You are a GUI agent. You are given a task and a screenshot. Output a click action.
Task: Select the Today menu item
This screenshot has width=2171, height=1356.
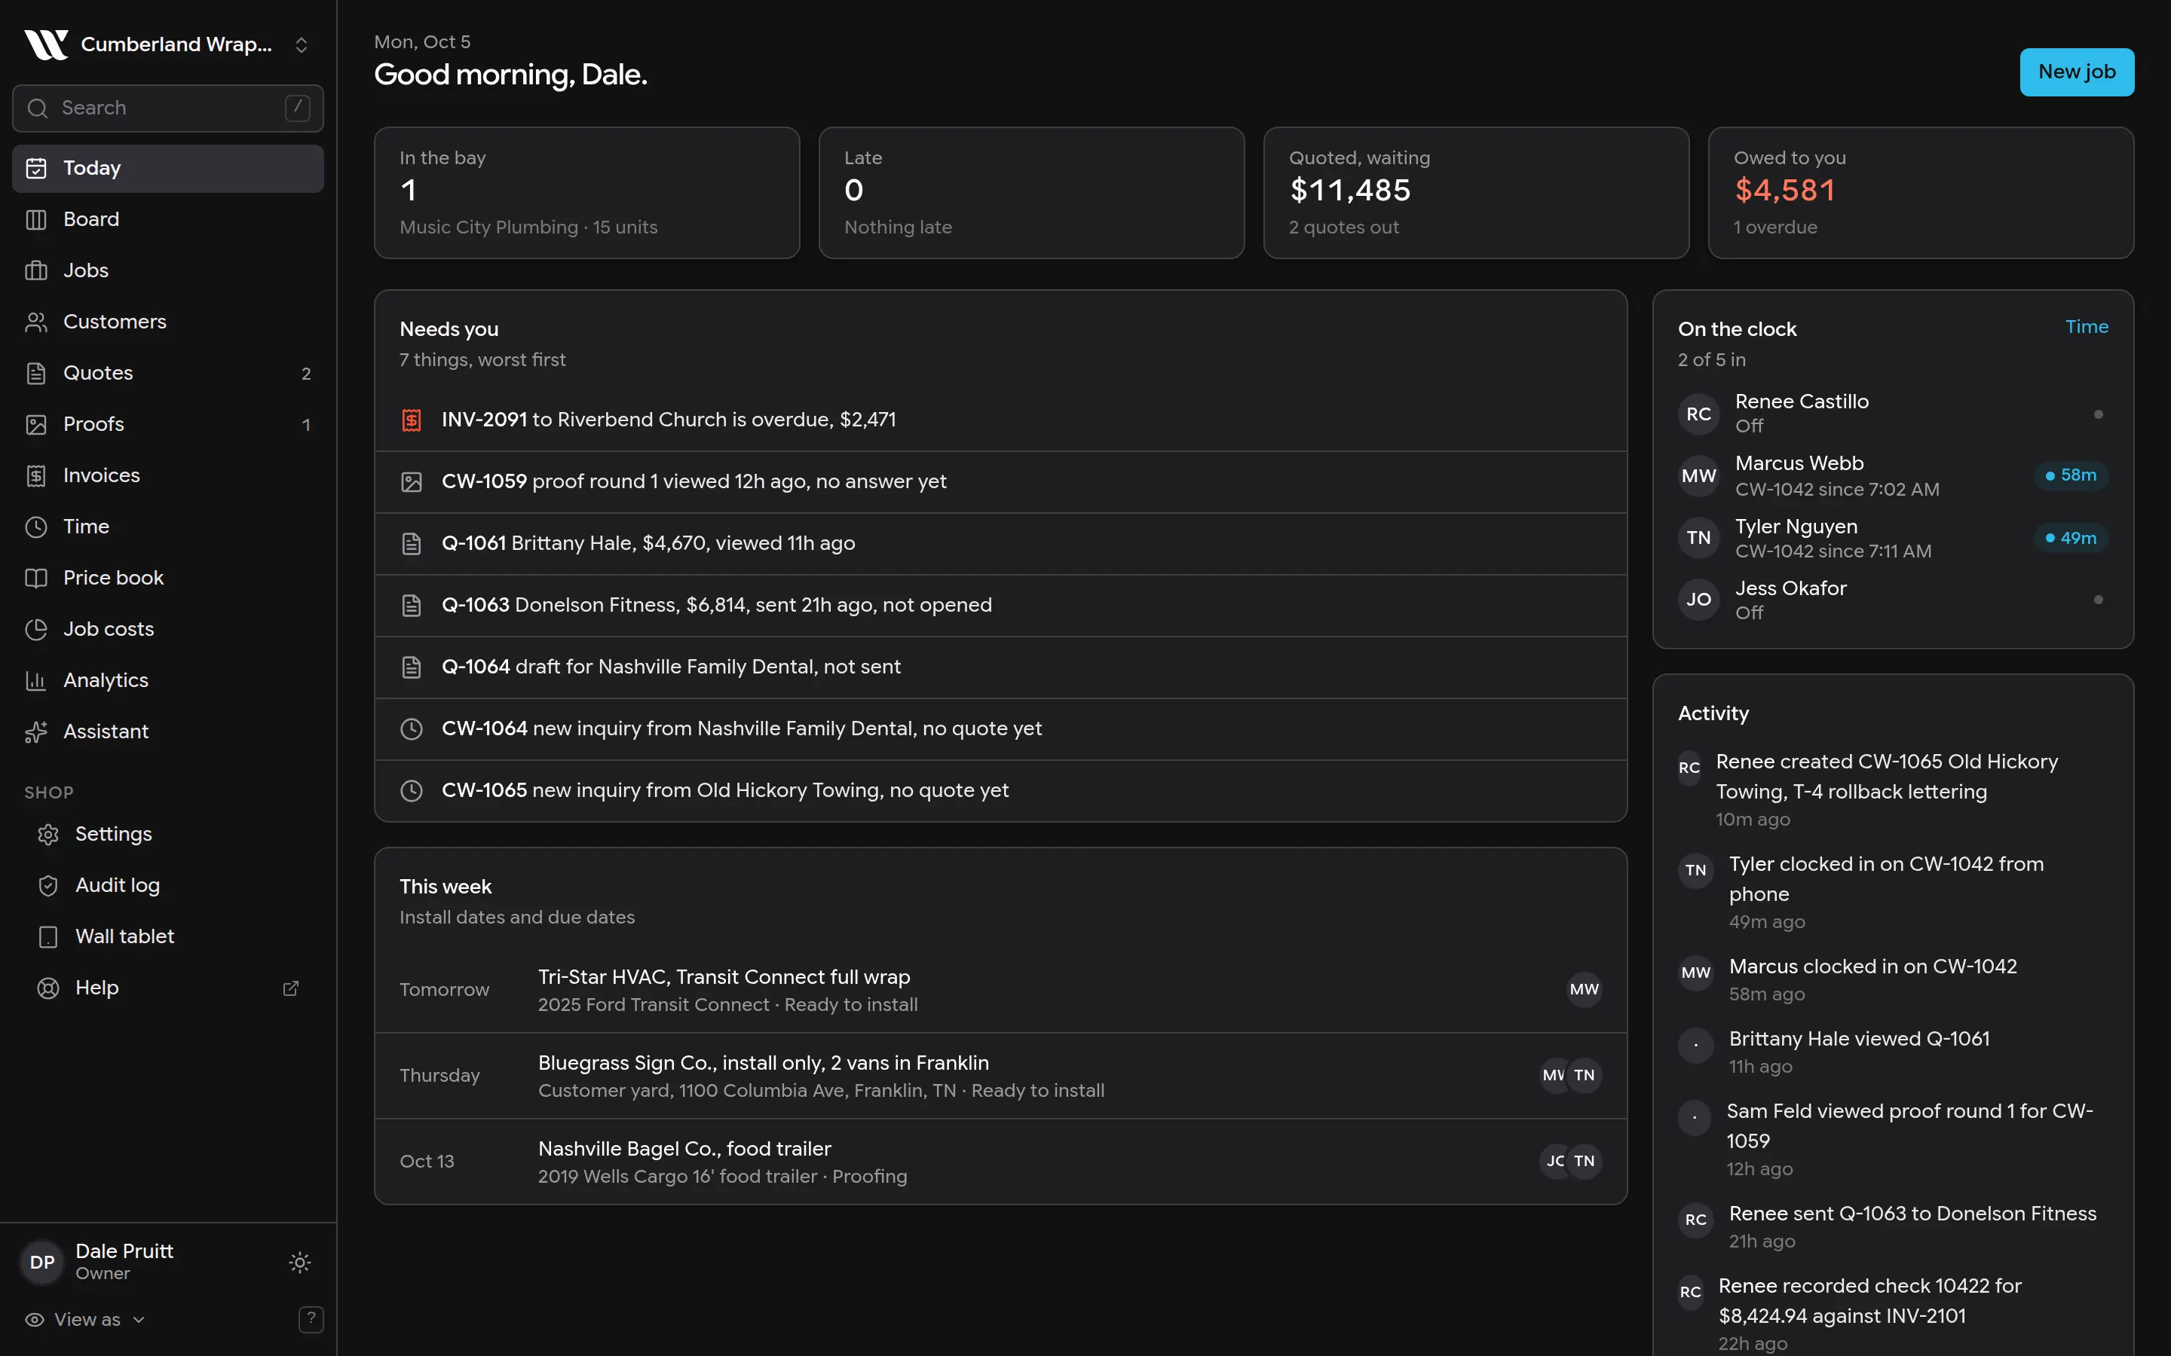pyautogui.click(x=168, y=168)
